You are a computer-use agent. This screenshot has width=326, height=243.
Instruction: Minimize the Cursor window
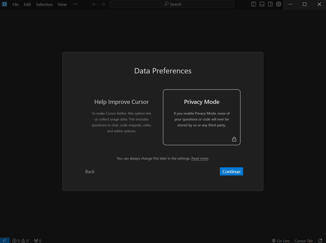pos(290,4)
